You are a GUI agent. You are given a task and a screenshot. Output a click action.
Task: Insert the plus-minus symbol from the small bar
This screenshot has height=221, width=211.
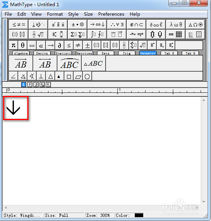coord(87,45)
